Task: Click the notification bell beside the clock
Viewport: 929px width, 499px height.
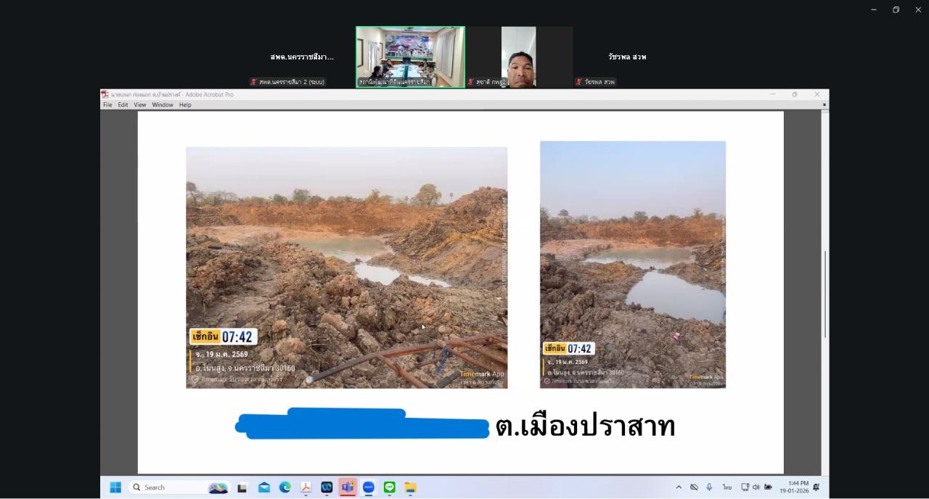Action: point(815,487)
